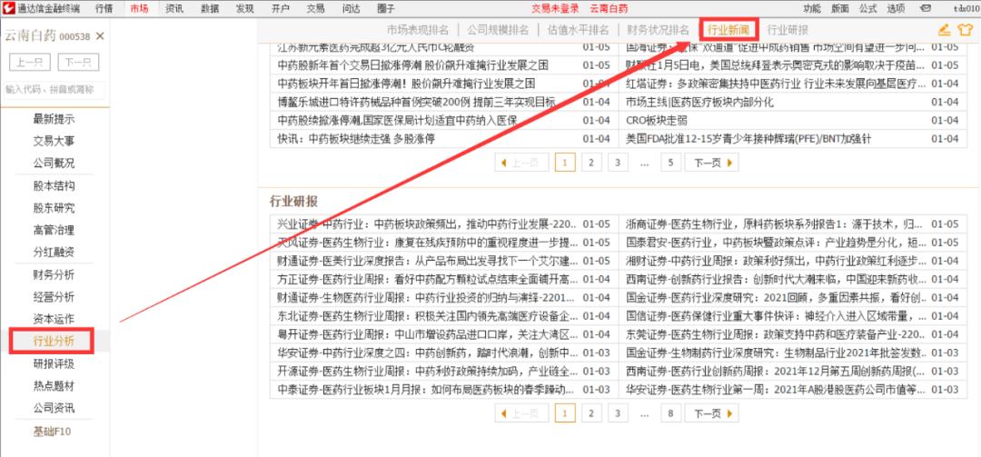Open the 发现 menu
This screenshot has height=457, width=981.
coord(245,8)
